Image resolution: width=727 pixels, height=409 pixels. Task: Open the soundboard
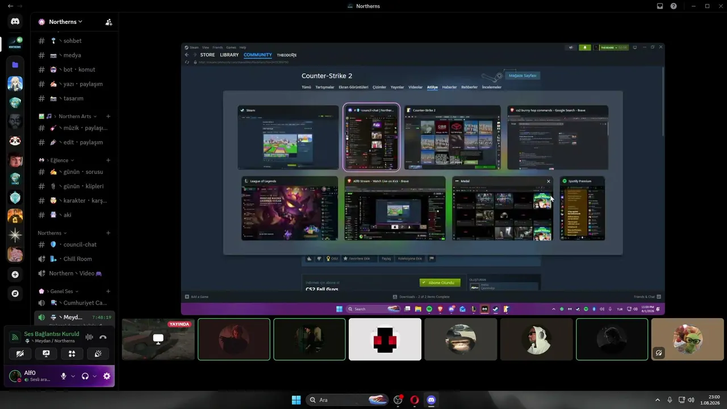[x=98, y=353]
